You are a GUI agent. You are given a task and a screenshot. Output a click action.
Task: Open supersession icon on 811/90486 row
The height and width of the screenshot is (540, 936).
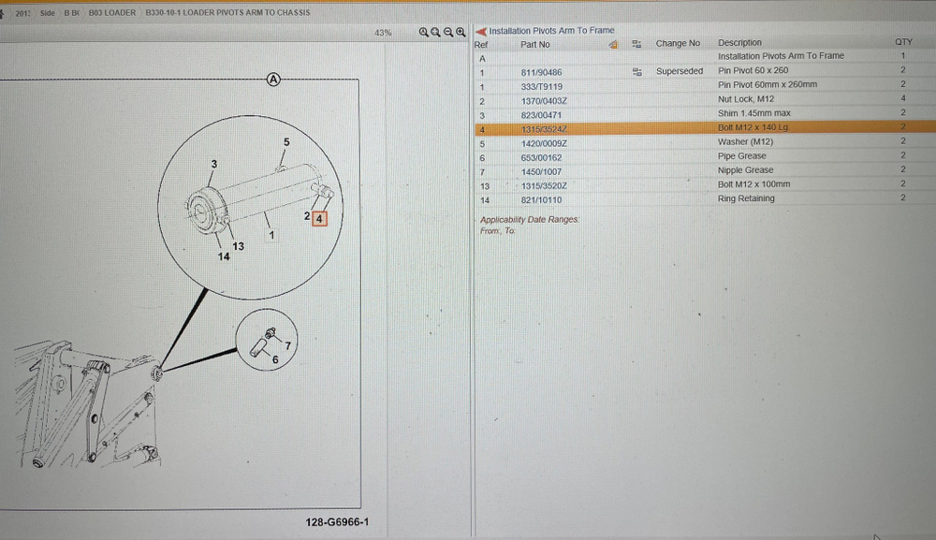[x=636, y=72]
